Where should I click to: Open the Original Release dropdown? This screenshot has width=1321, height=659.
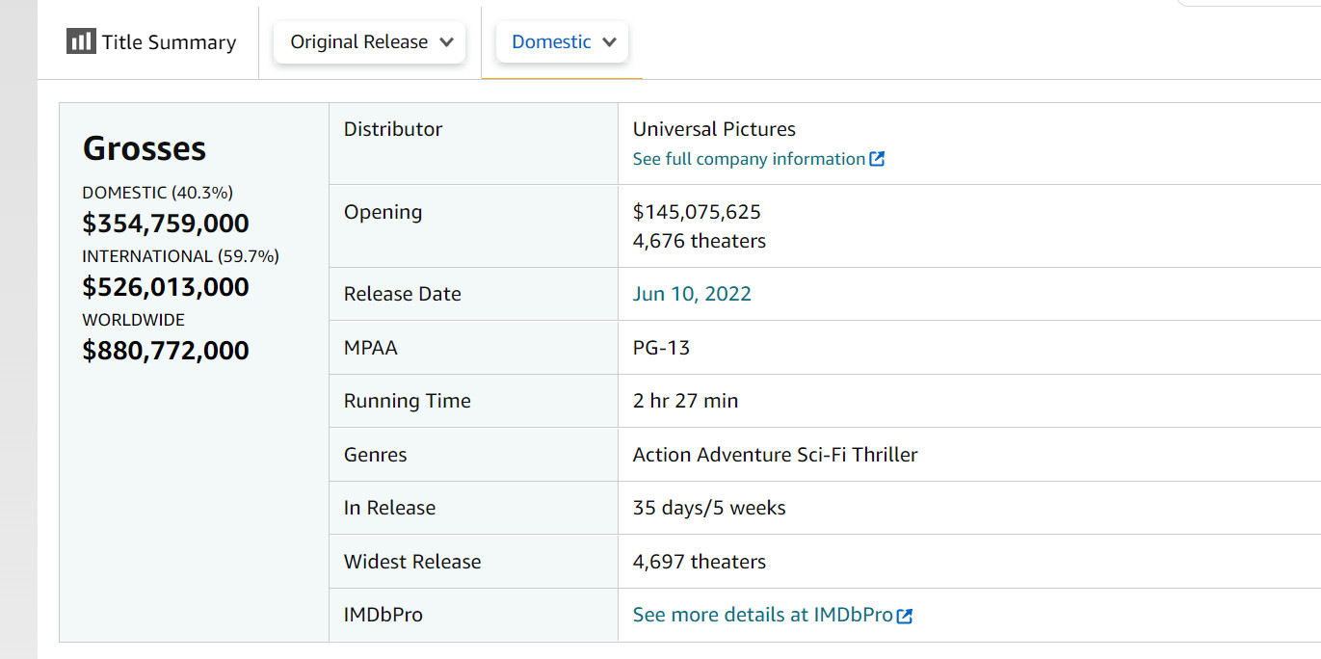(370, 42)
